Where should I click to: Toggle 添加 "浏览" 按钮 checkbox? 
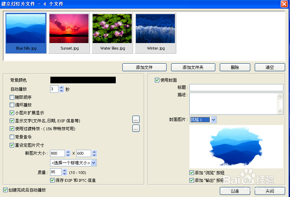[191, 173]
